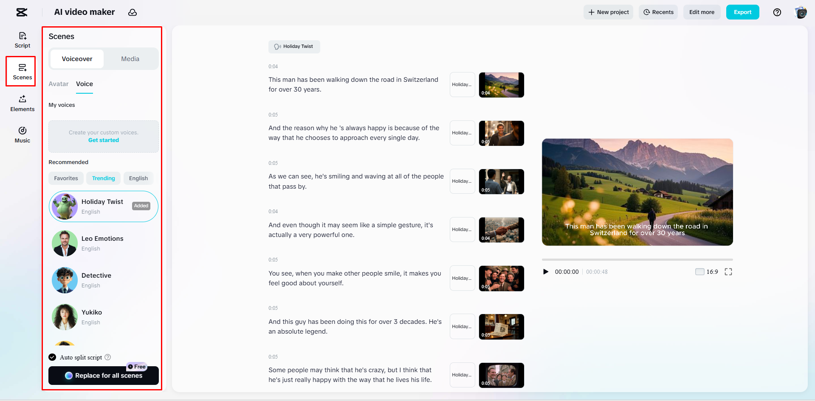Select the waving man scene thumbnail

[501, 181]
